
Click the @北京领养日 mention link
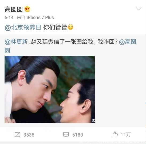pyautogui.click(x=23, y=27)
